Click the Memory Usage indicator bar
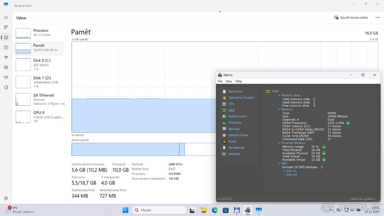 point(323,146)
